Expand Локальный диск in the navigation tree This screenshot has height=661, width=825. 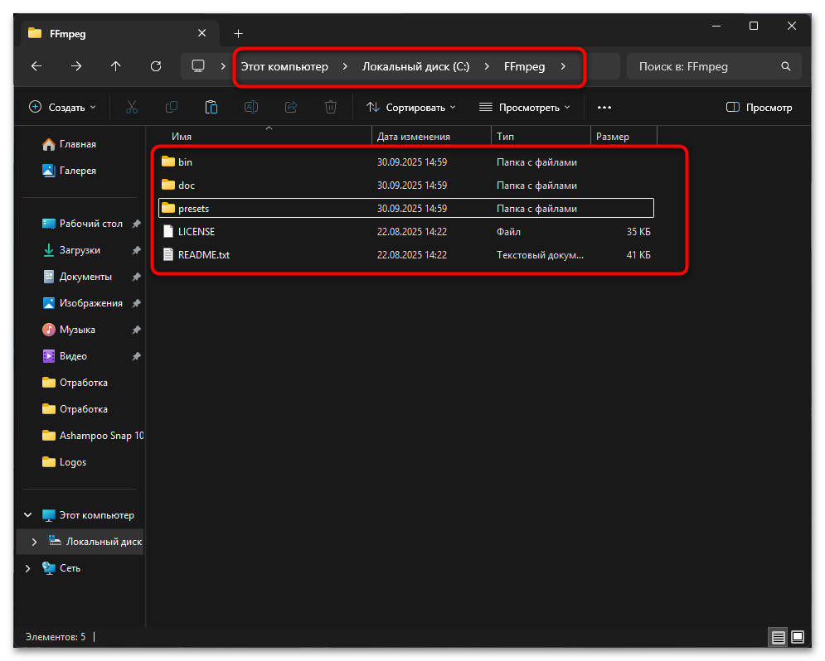tap(33, 541)
